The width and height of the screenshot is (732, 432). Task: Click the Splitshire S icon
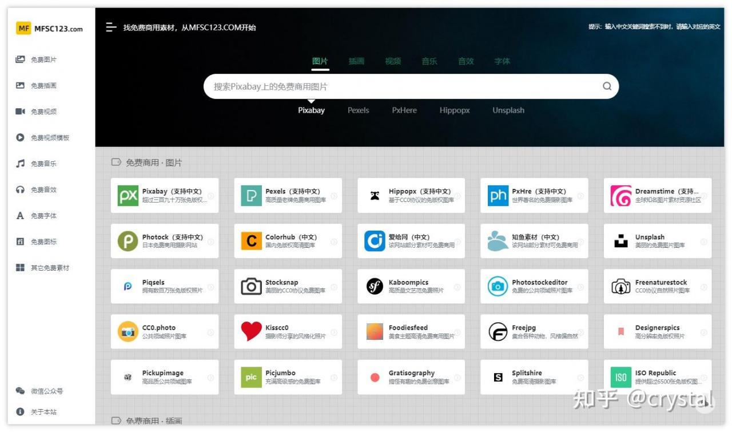click(x=498, y=377)
